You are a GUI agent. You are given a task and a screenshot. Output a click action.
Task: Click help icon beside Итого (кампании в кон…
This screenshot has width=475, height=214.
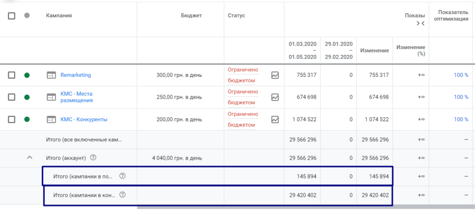122,195
